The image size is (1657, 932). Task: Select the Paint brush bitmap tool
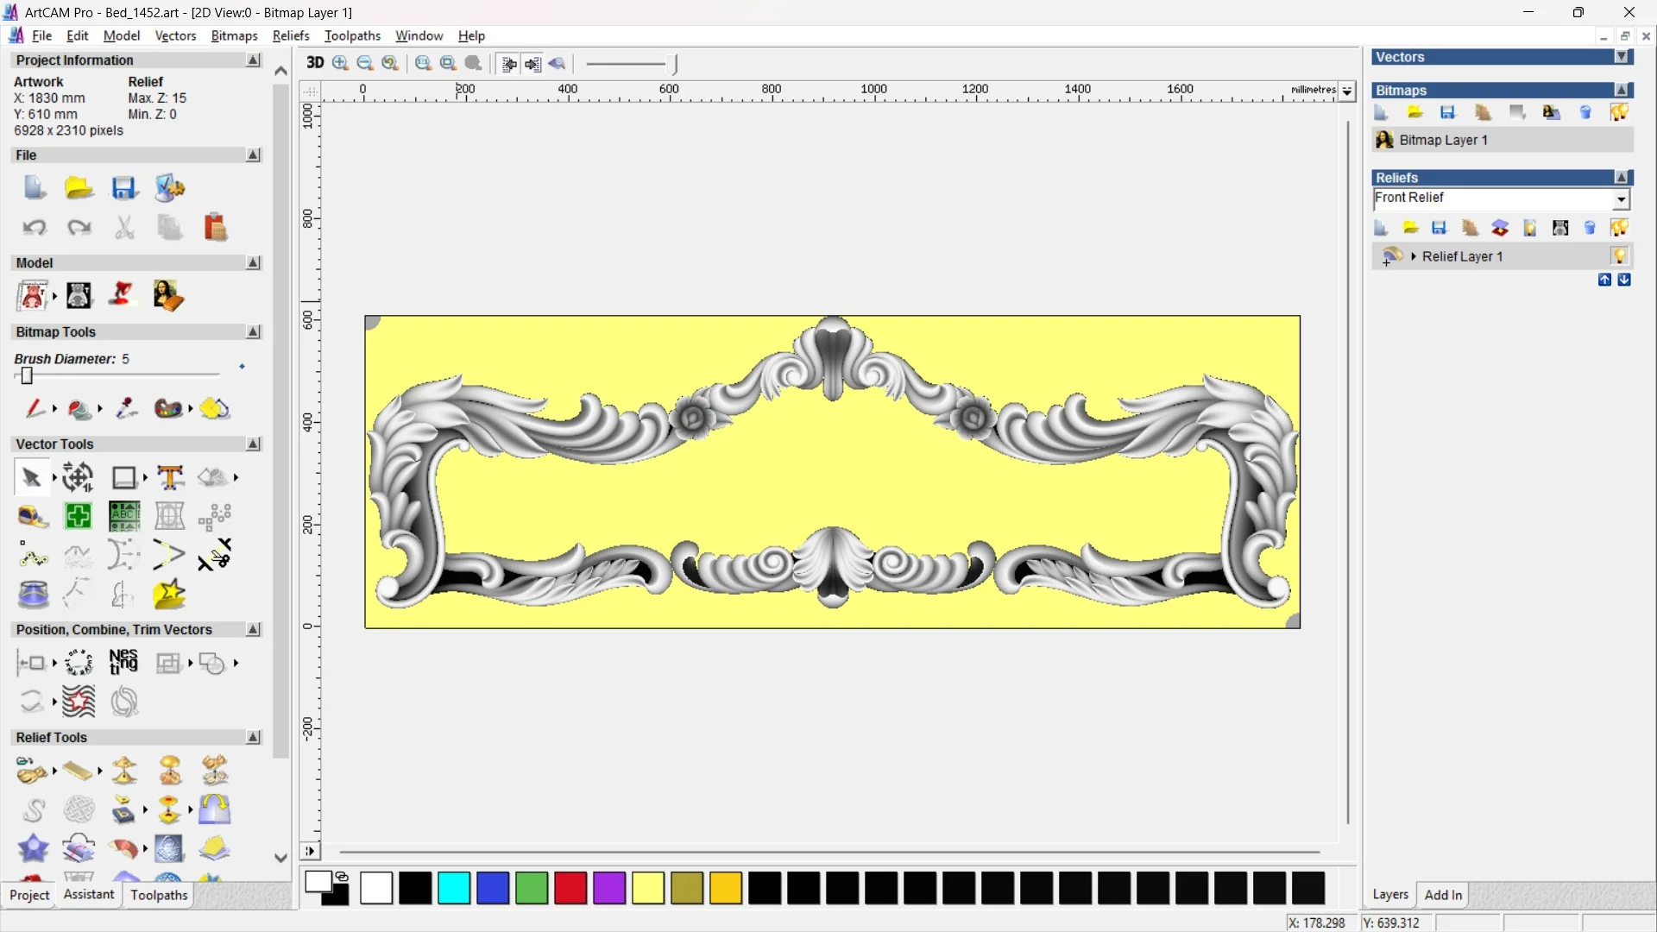[35, 408]
